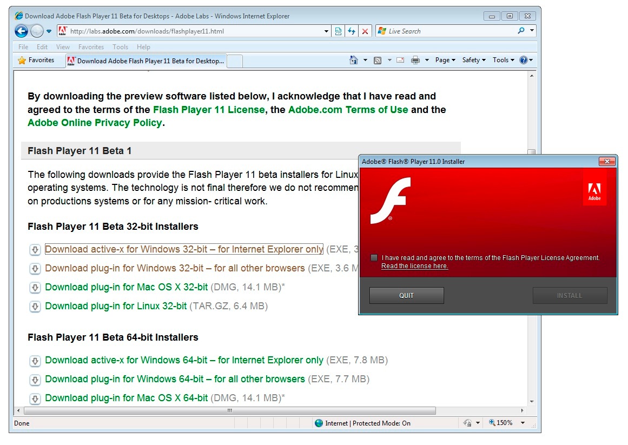The image size is (628, 445).
Task: Click the QUIT button in installer
Action: (407, 295)
